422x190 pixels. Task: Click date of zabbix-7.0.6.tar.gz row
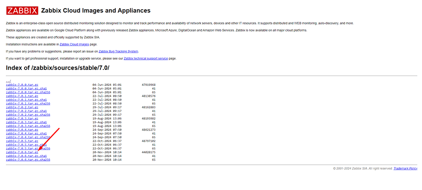coord(107,153)
